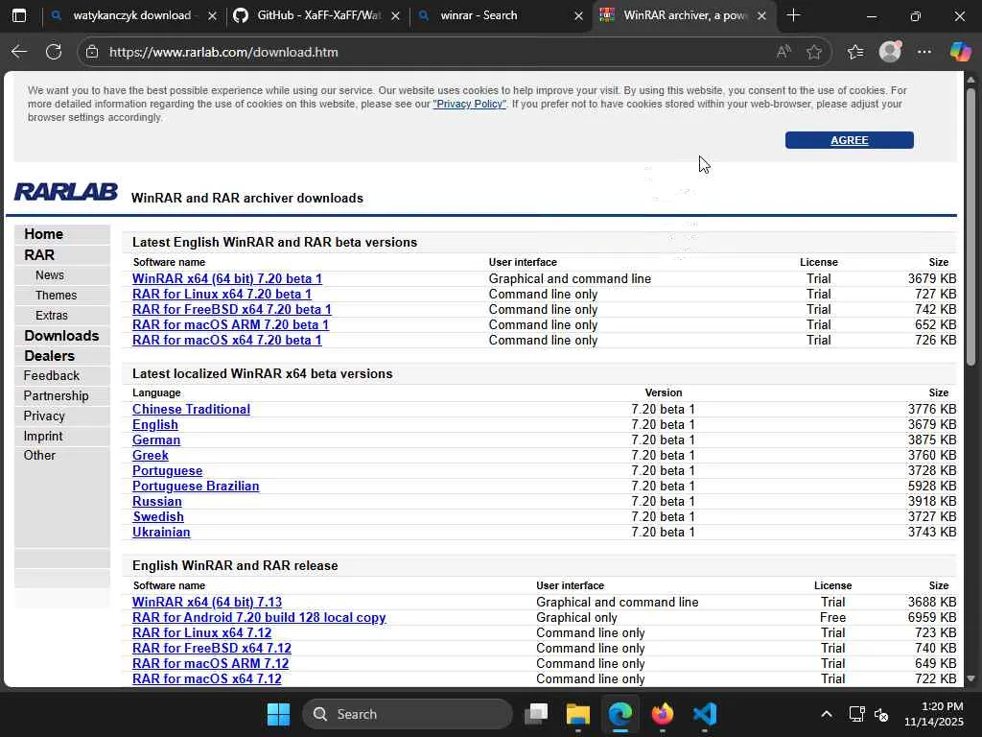This screenshot has width=982, height=737.
Task: Open muted volume icon in system tray
Action: click(881, 714)
